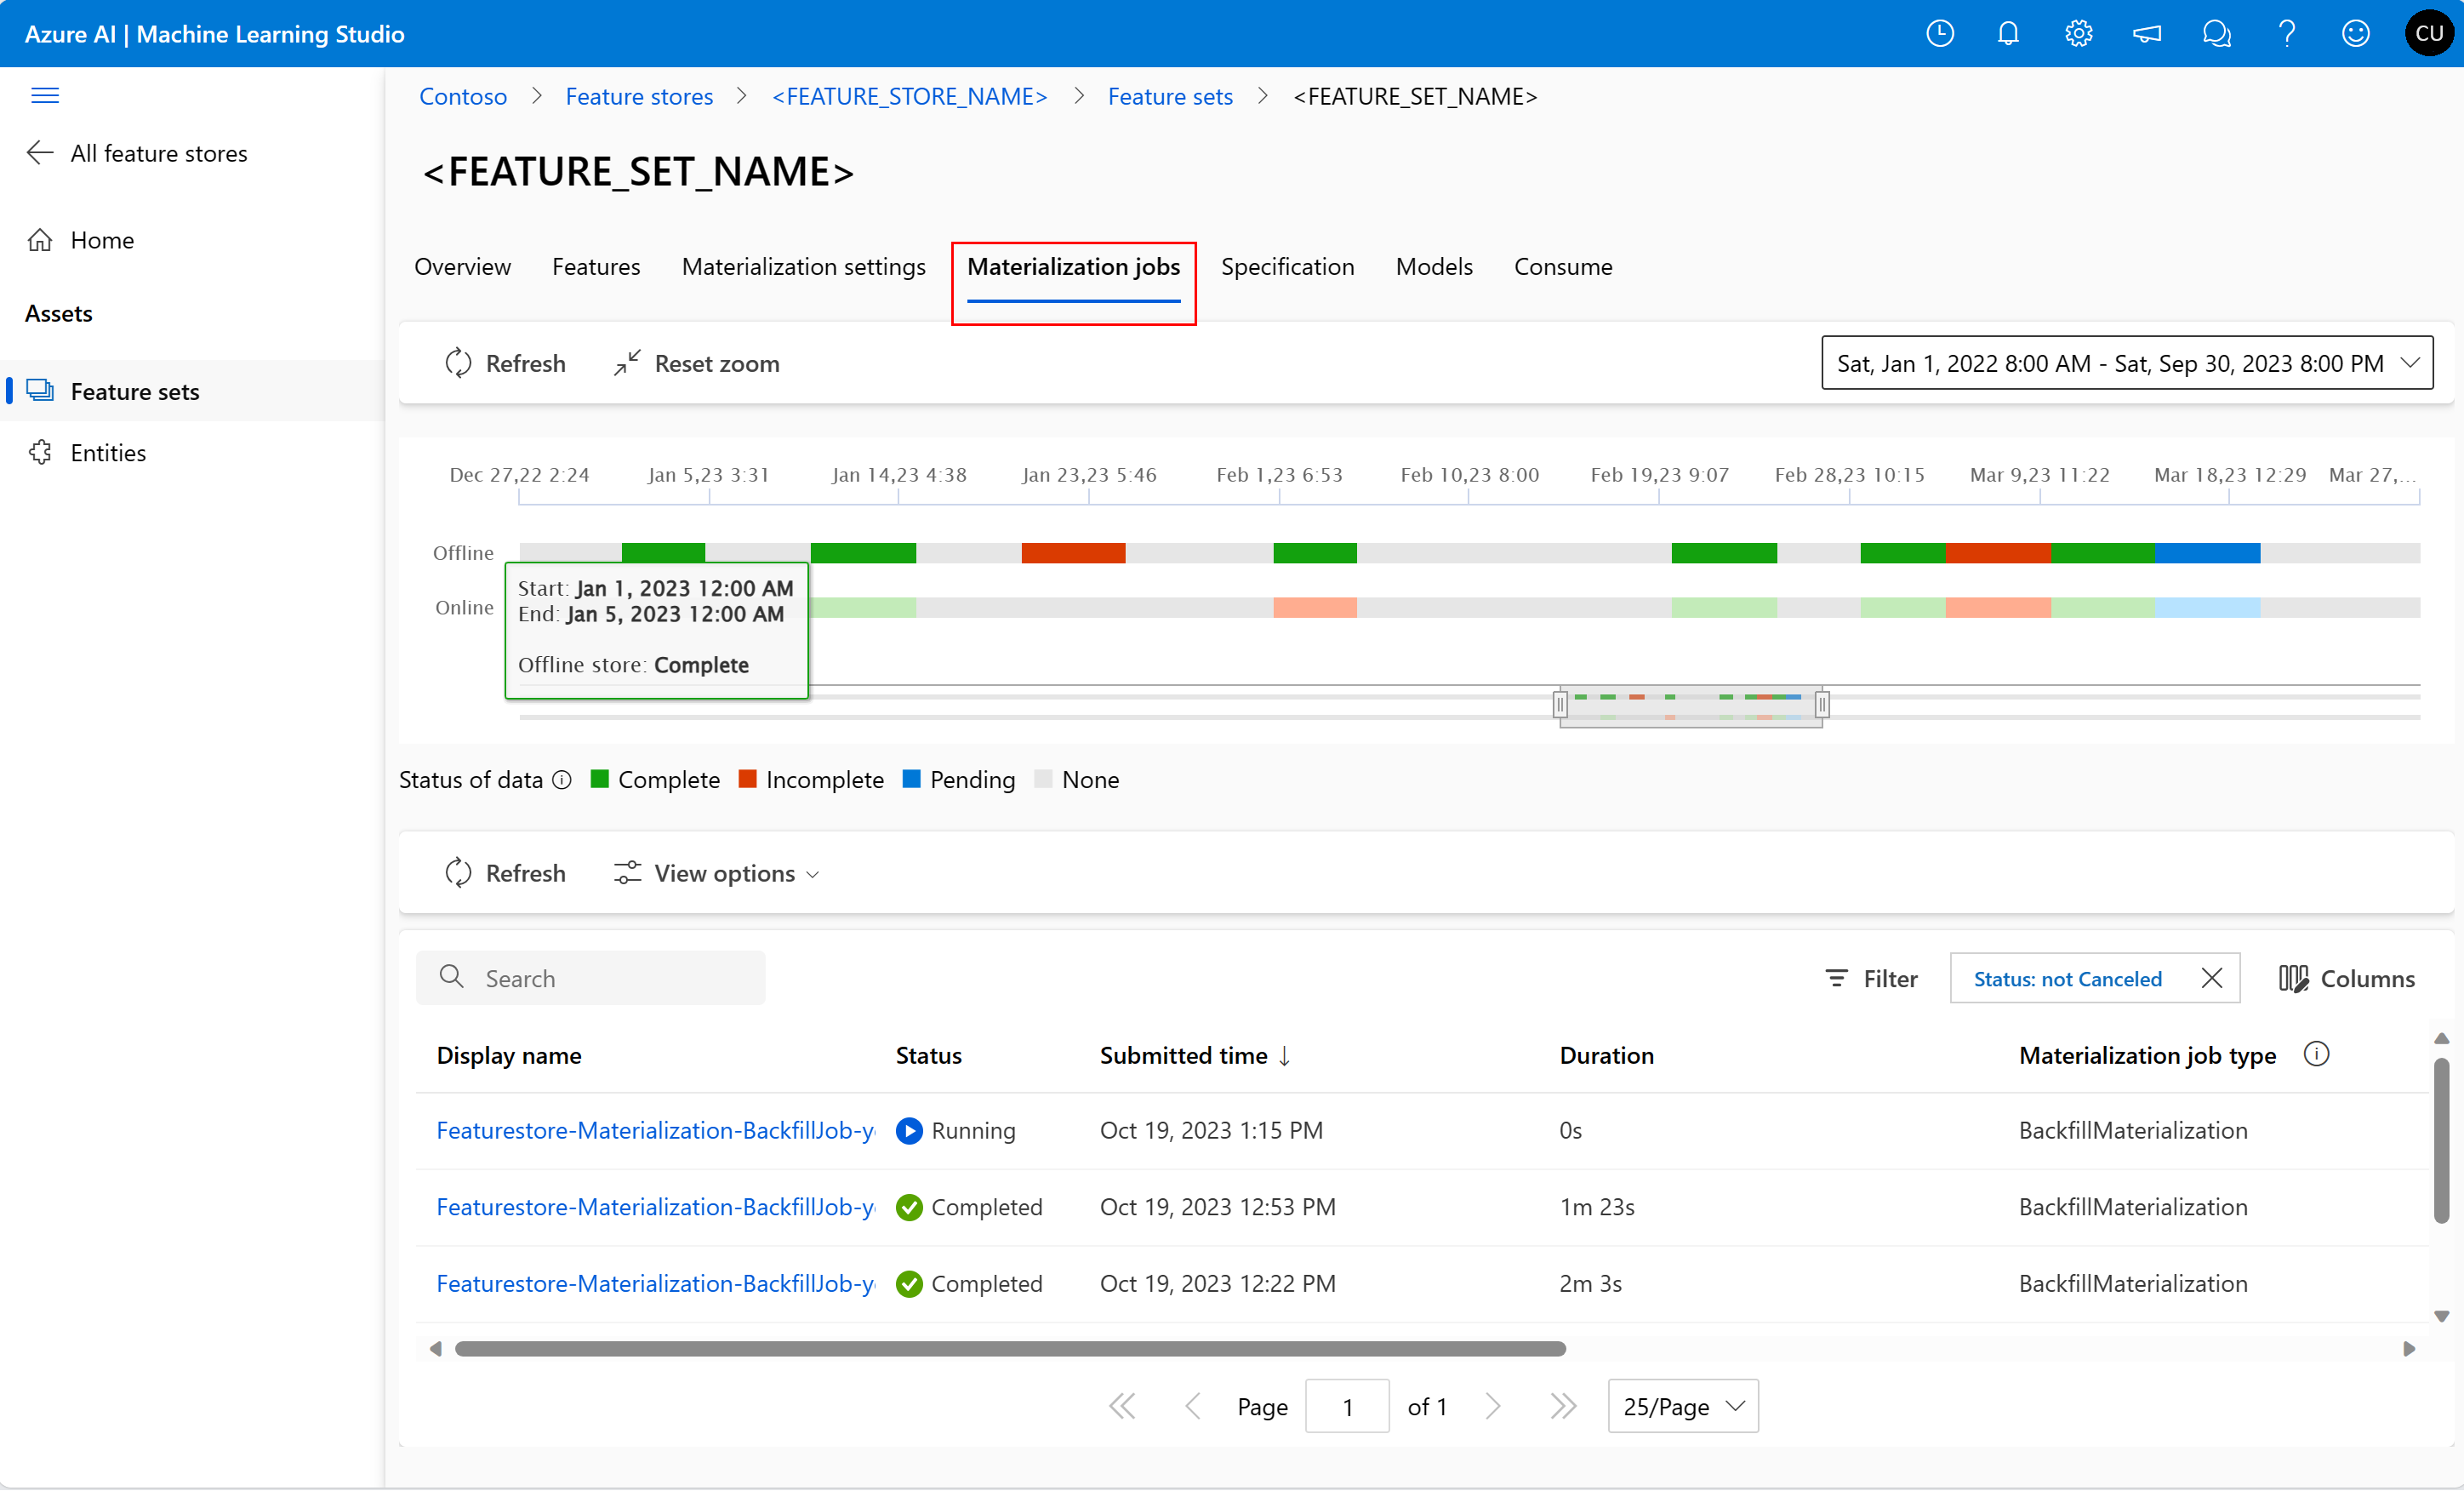Open the settings gear icon
This screenshot has height=1491, width=2464.
point(2078,34)
